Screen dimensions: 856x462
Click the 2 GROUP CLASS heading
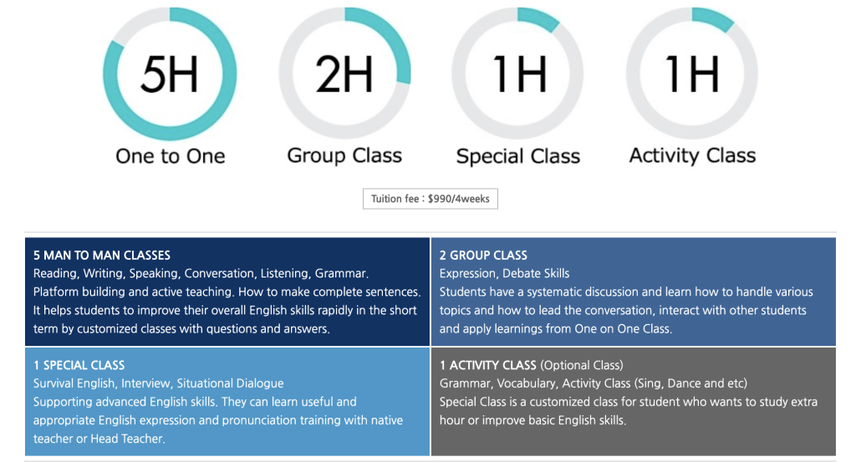[483, 256]
